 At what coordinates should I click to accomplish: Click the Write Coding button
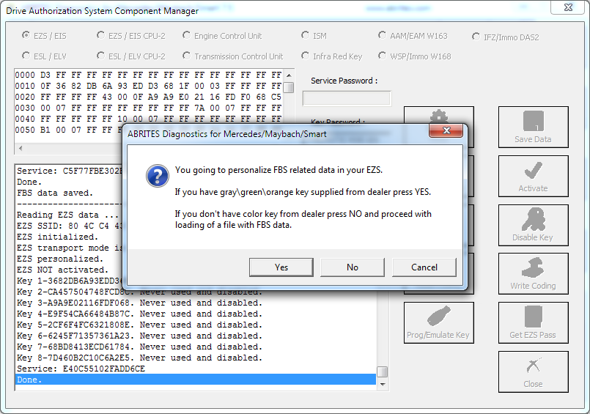coord(533,273)
